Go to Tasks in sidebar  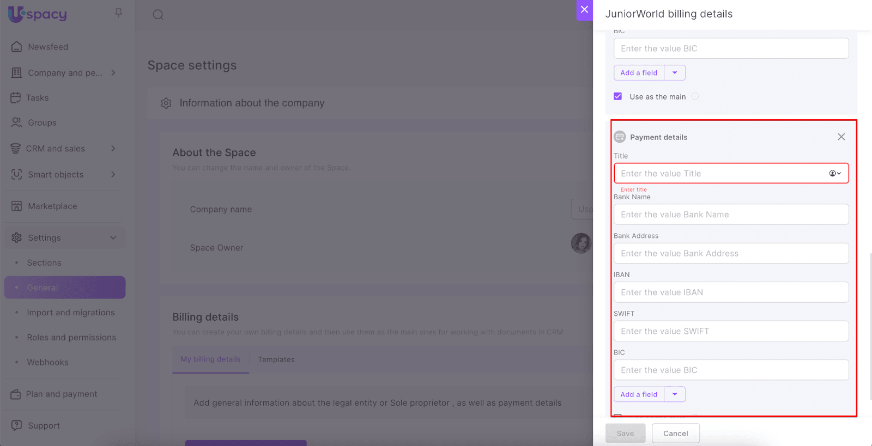click(x=37, y=98)
